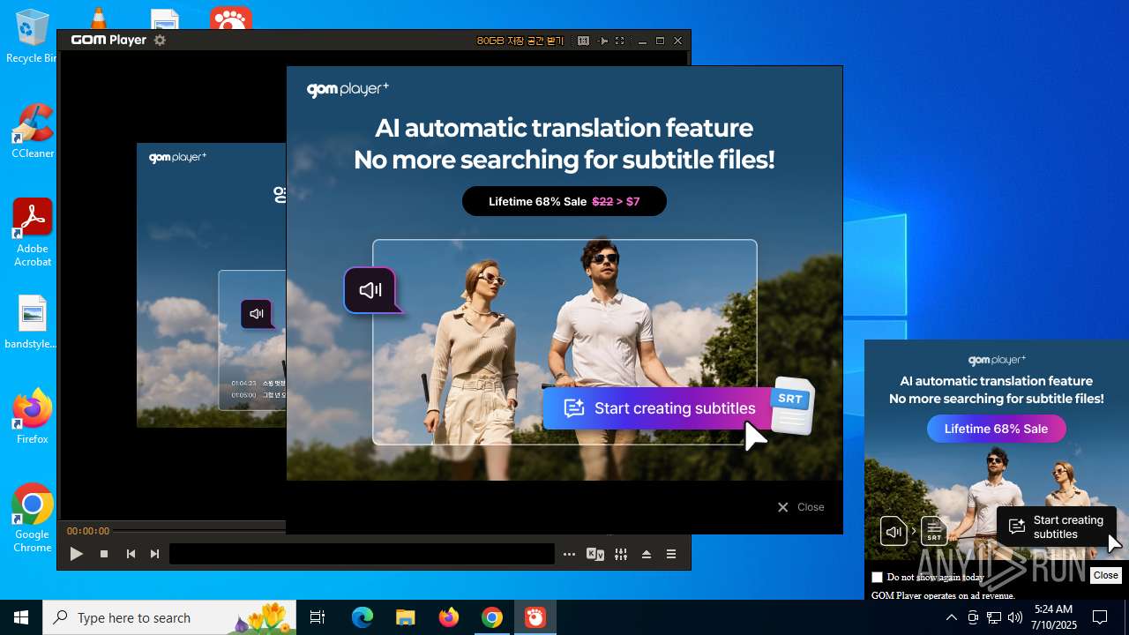Open the volume control in tray
The image size is (1129, 635).
(1015, 617)
